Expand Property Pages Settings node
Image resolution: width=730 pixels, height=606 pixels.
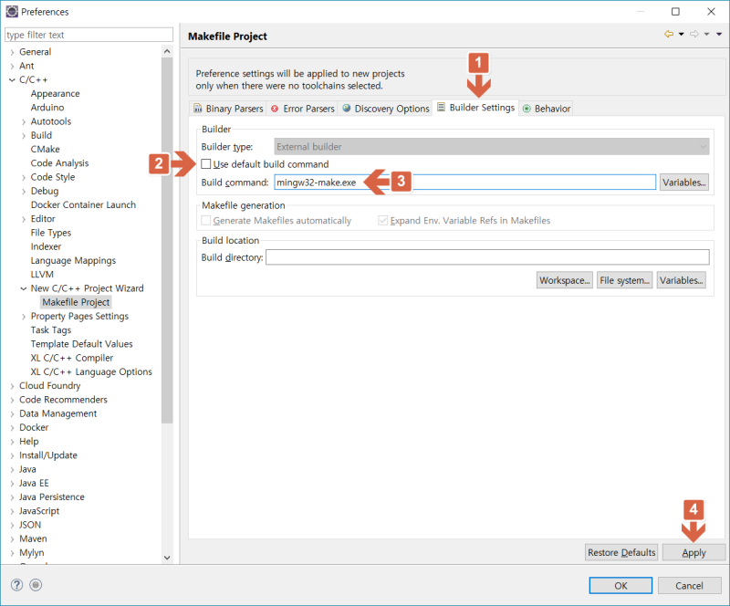pos(24,317)
